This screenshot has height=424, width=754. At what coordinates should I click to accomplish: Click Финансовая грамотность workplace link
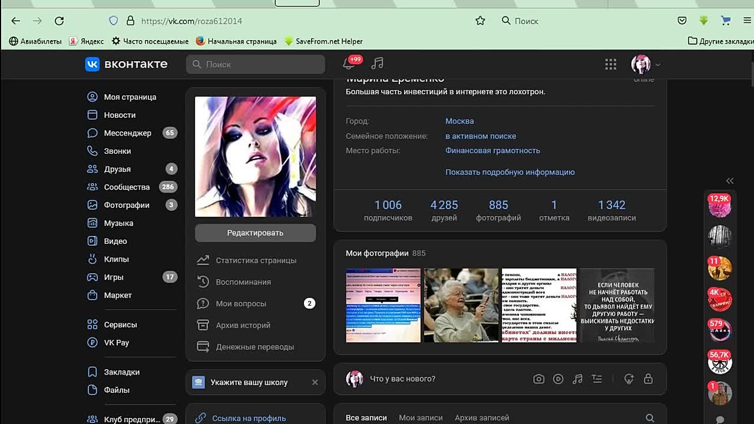pos(492,150)
